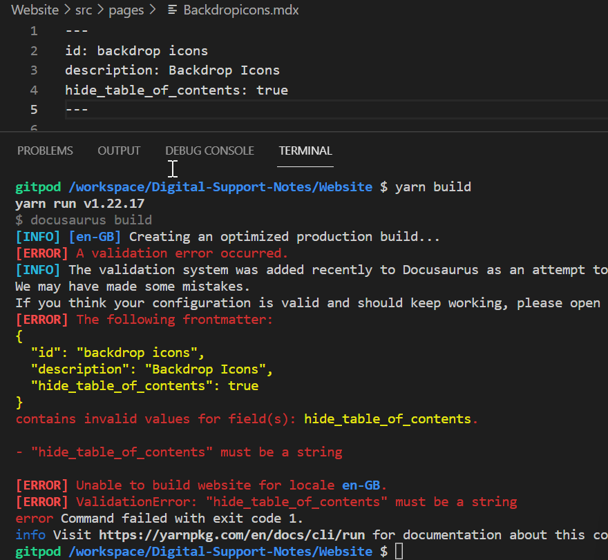This screenshot has height=560, width=608.
Task: Click line number 1 in the editor
Action: (34, 30)
